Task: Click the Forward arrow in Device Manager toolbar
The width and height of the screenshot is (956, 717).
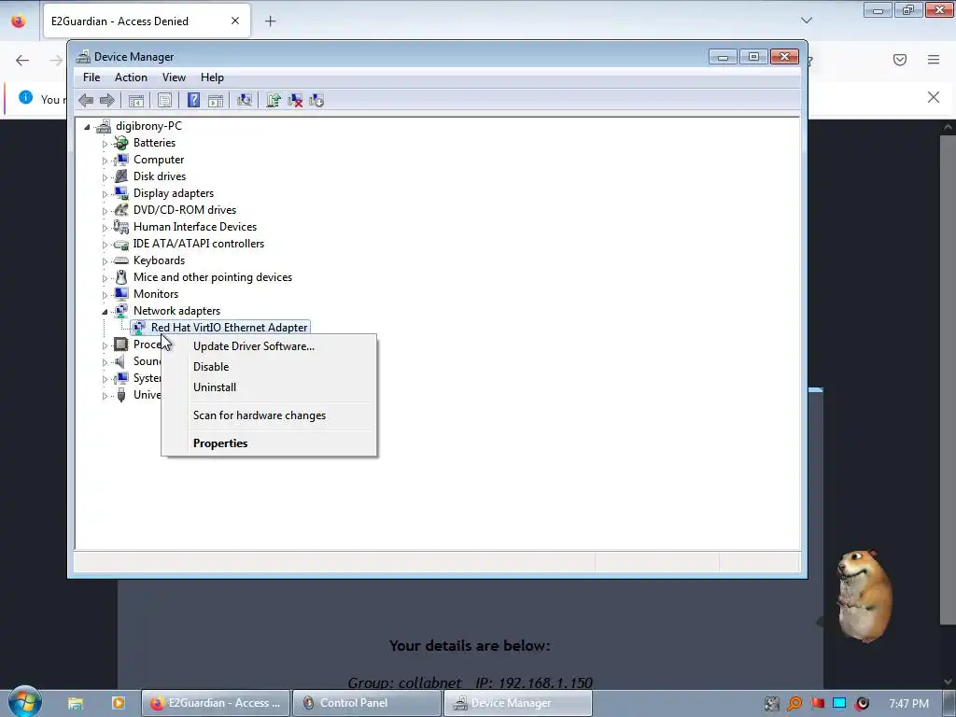Action: tap(106, 100)
